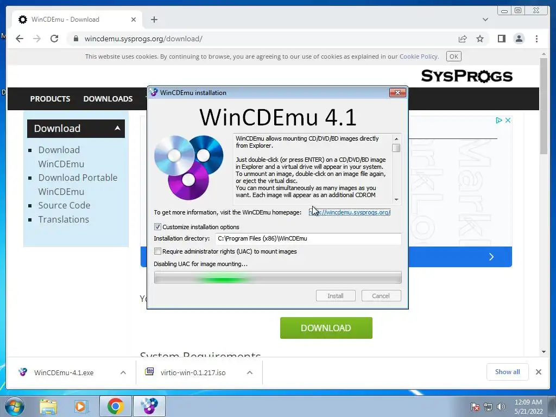Click the Chrome forward arrow

37,39
